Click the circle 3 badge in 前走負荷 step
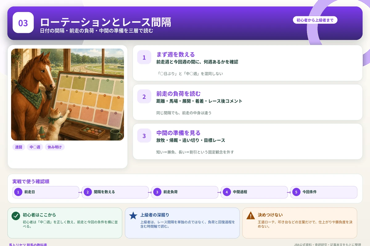 point(157,192)
